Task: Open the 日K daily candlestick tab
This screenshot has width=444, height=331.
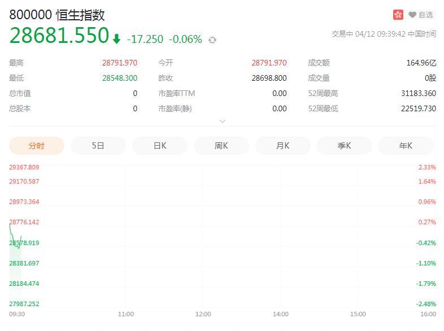Action: pos(160,146)
